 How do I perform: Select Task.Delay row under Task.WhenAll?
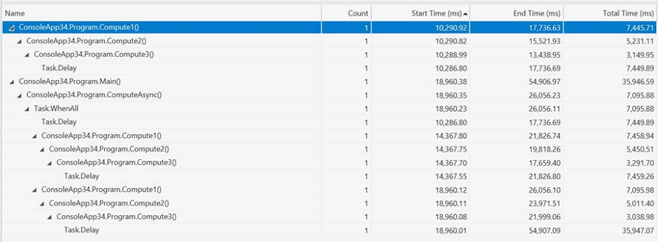pos(329,122)
